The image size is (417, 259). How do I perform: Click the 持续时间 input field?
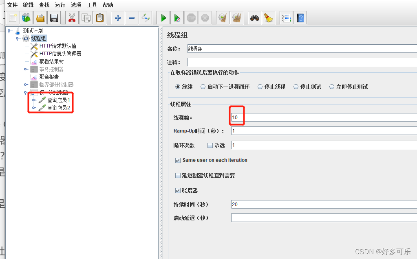324,205
